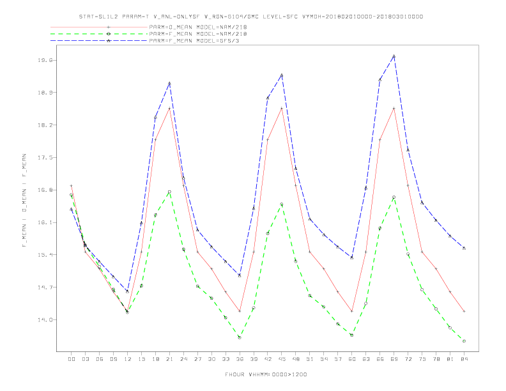Click the x-axis label FHOUR VHHMM:0000>1200
506x391 pixels.
pyautogui.click(x=266, y=374)
